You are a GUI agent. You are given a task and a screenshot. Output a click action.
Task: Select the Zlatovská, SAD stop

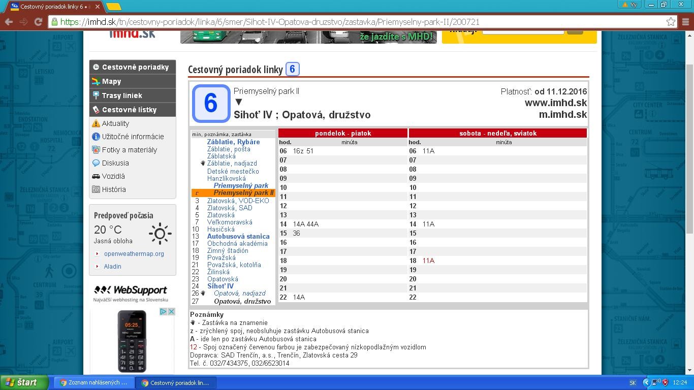(x=229, y=208)
